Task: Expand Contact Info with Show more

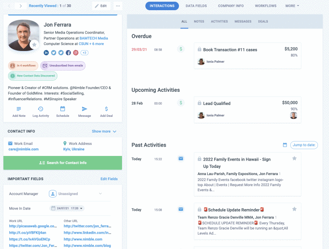Action: [104, 131]
